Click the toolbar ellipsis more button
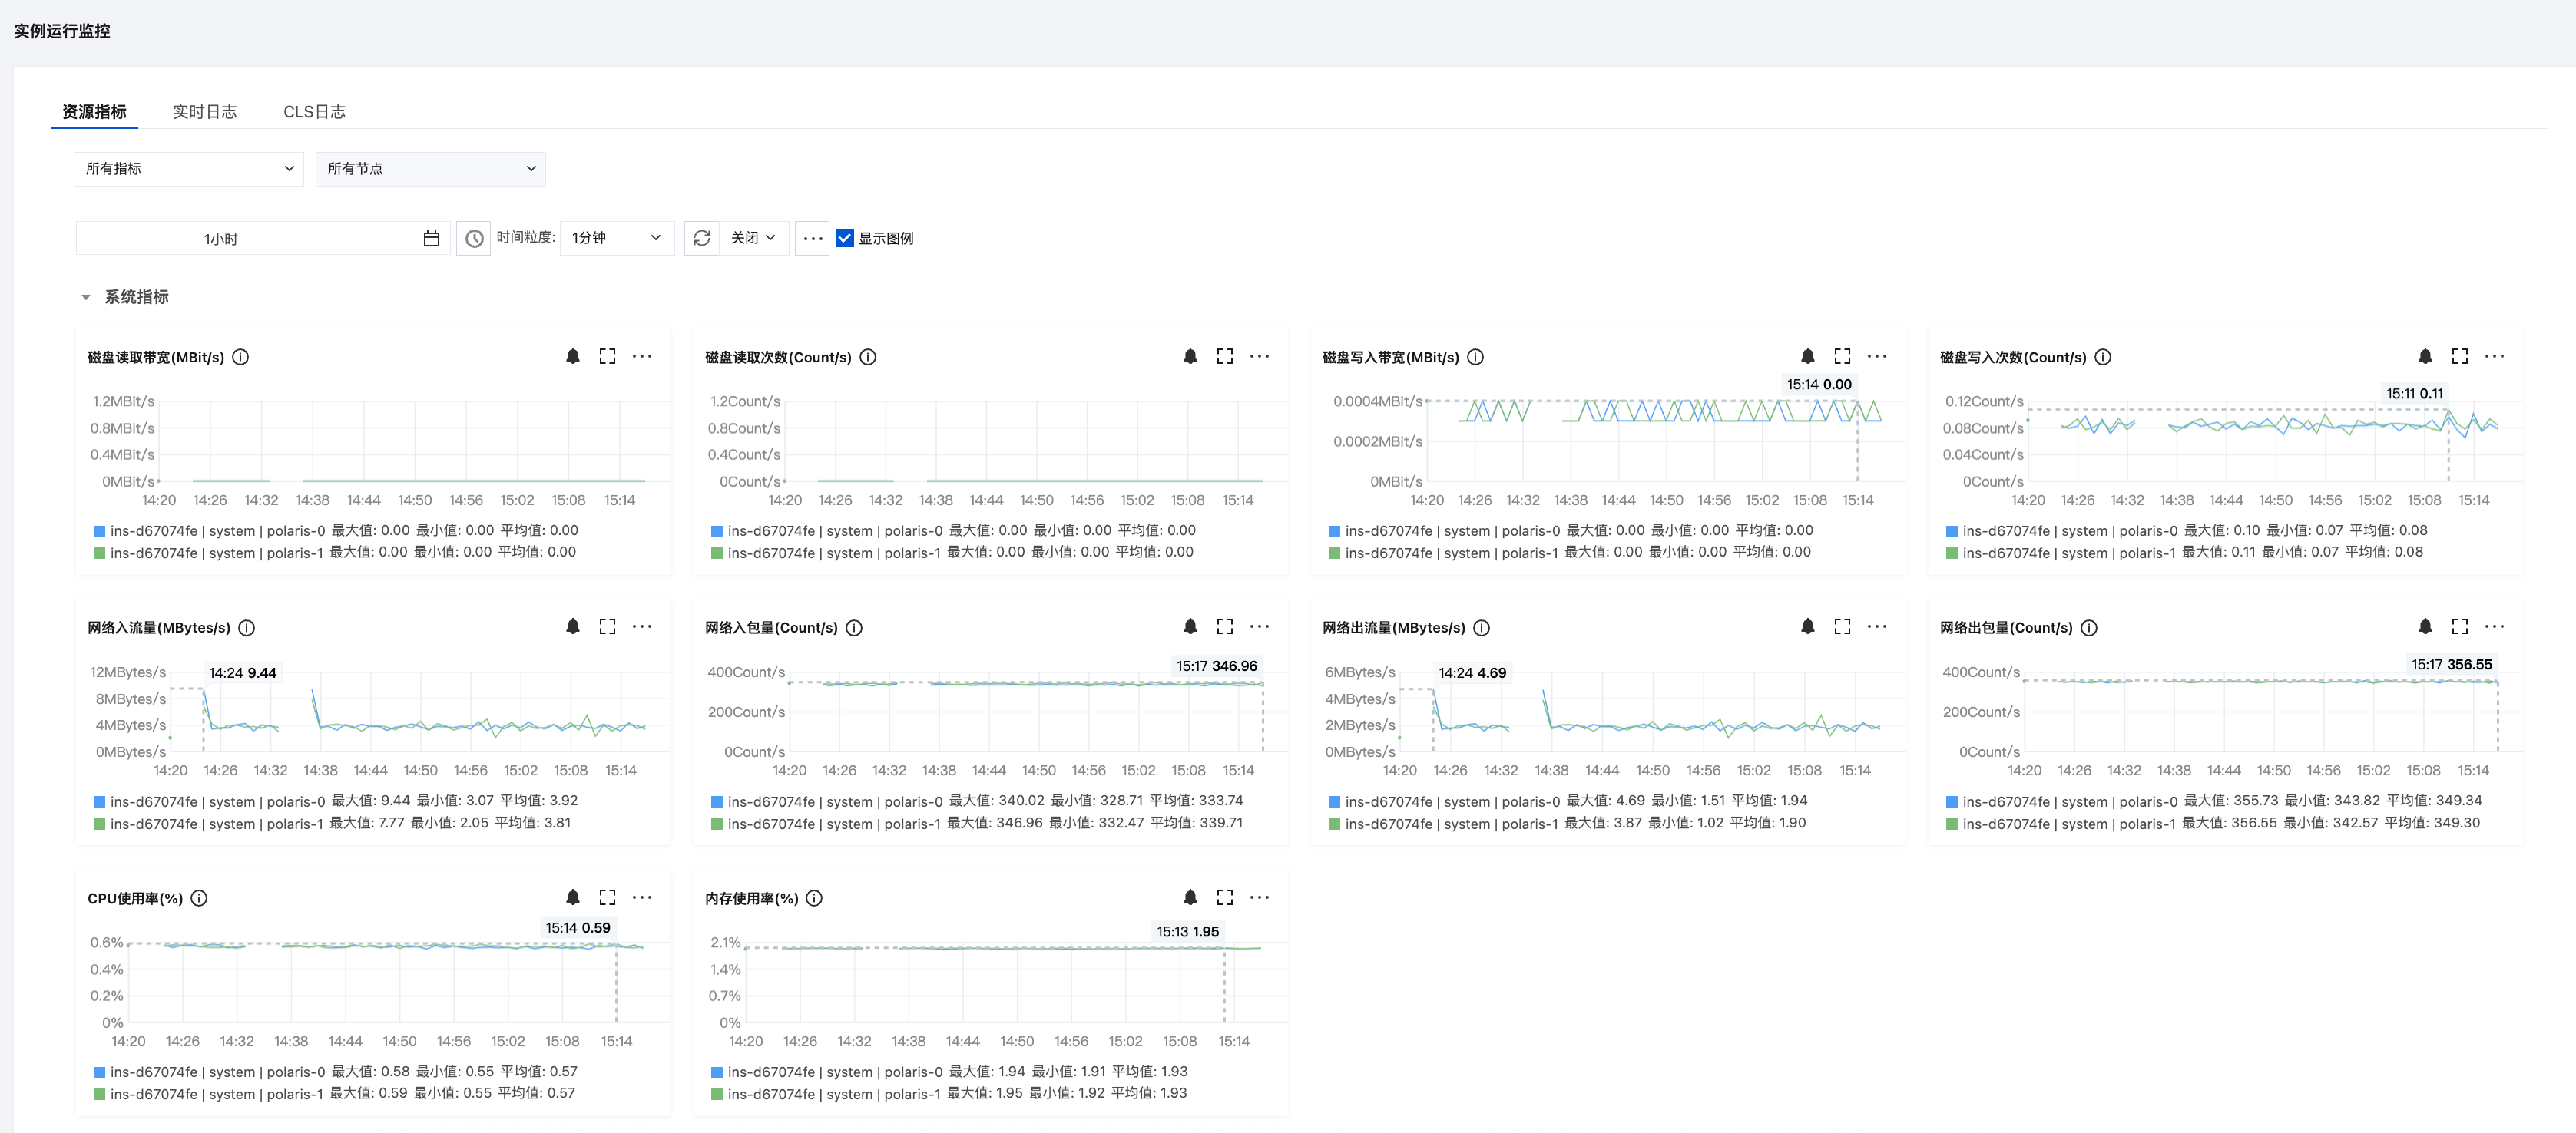The height and width of the screenshot is (1133, 2576). pos(812,239)
